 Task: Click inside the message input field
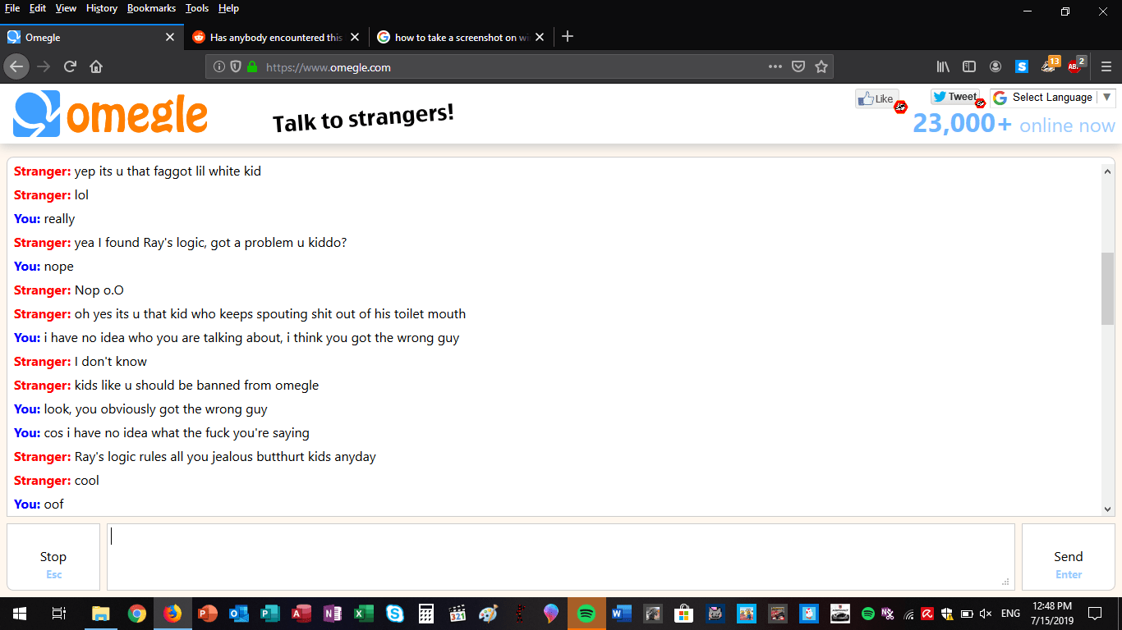(559, 556)
